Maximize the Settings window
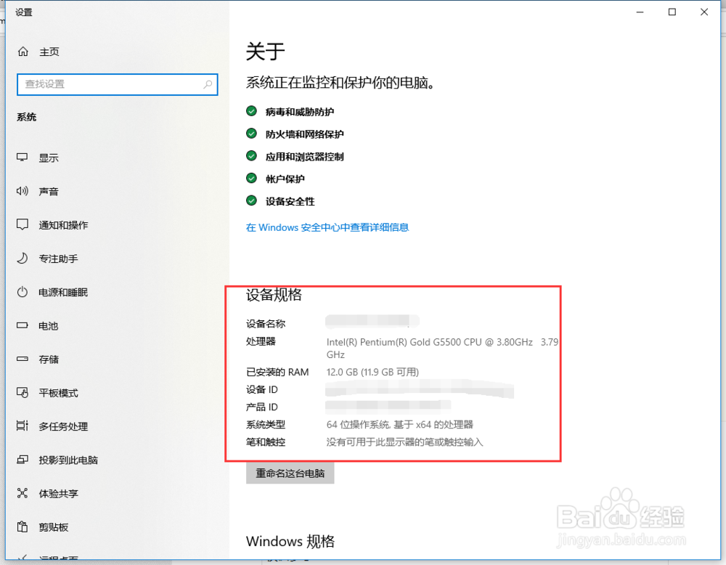 [x=672, y=12]
